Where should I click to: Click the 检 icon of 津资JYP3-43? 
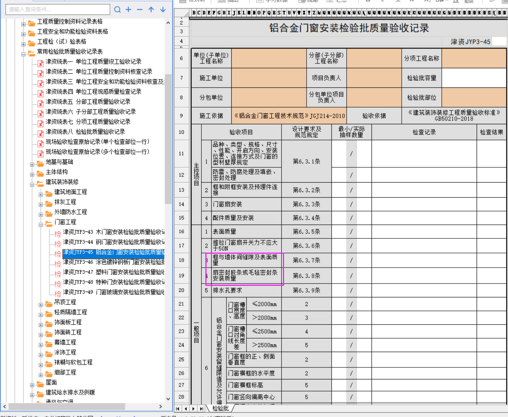tap(58, 233)
